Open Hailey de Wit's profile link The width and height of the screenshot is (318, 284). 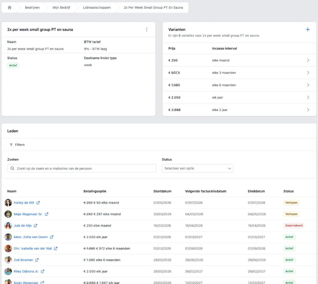(x=24, y=203)
